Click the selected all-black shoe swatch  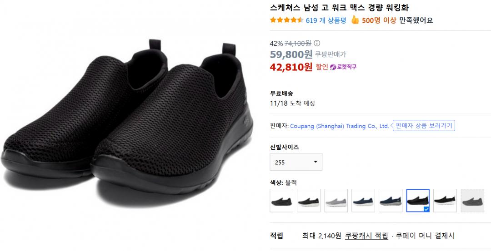[418, 201]
